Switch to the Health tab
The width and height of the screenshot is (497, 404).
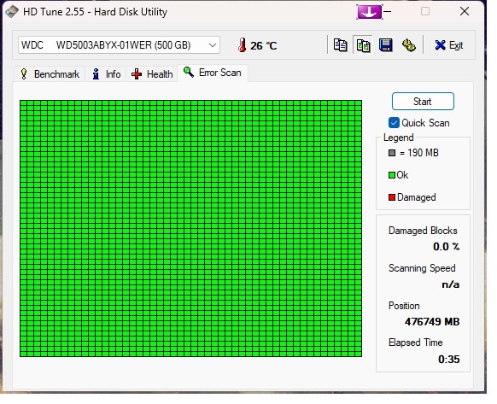(x=151, y=74)
